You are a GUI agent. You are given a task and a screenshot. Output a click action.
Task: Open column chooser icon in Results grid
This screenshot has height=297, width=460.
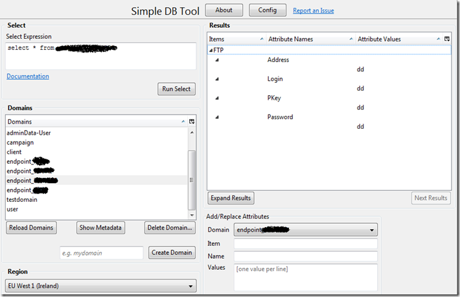447,39
